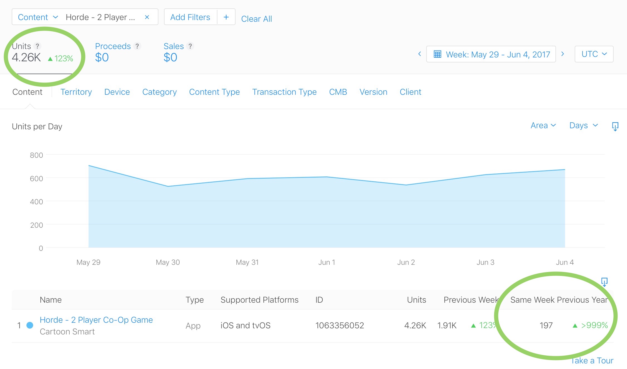Open the UTC timezone dropdown
627x369 pixels.
coord(594,54)
